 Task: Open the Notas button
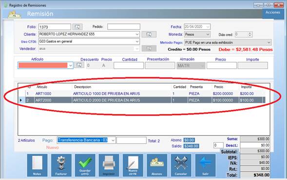pos(37,165)
